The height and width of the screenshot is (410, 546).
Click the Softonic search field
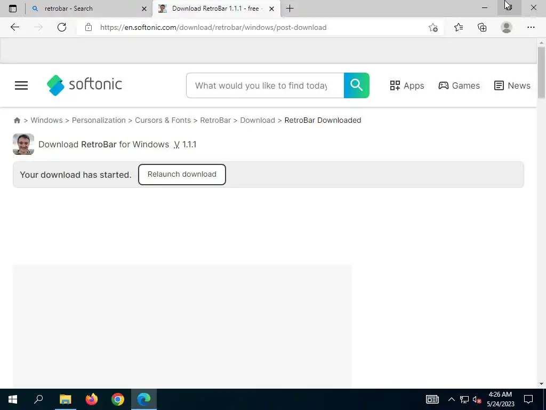pyautogui.click(x=265, y=85)
